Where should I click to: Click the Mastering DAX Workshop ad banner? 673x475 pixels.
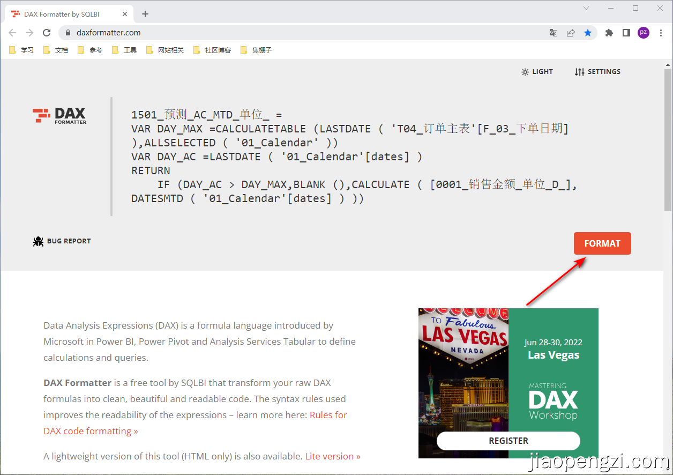pyautogui.click(x=509, y=383)
